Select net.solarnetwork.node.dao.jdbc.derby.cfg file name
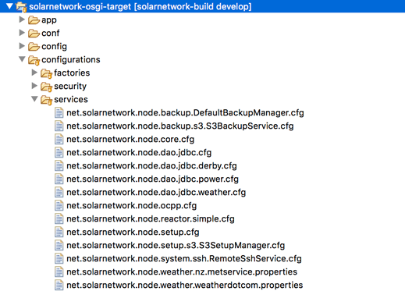Viewport: 405px width, 291px height. click(x=151, y=166)
